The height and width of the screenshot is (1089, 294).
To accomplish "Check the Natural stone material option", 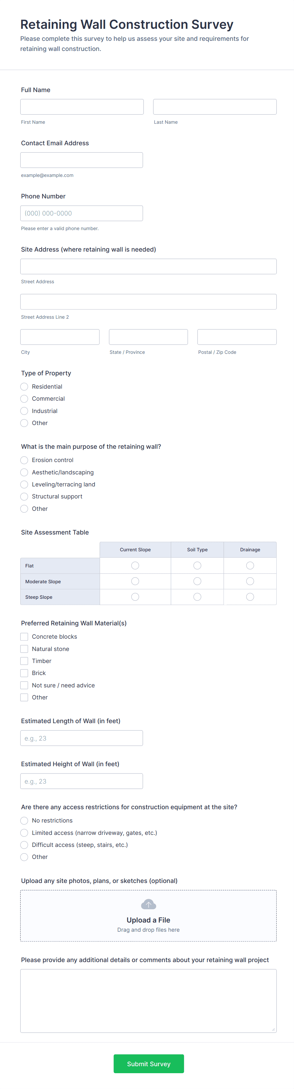I will click(25, 648).
